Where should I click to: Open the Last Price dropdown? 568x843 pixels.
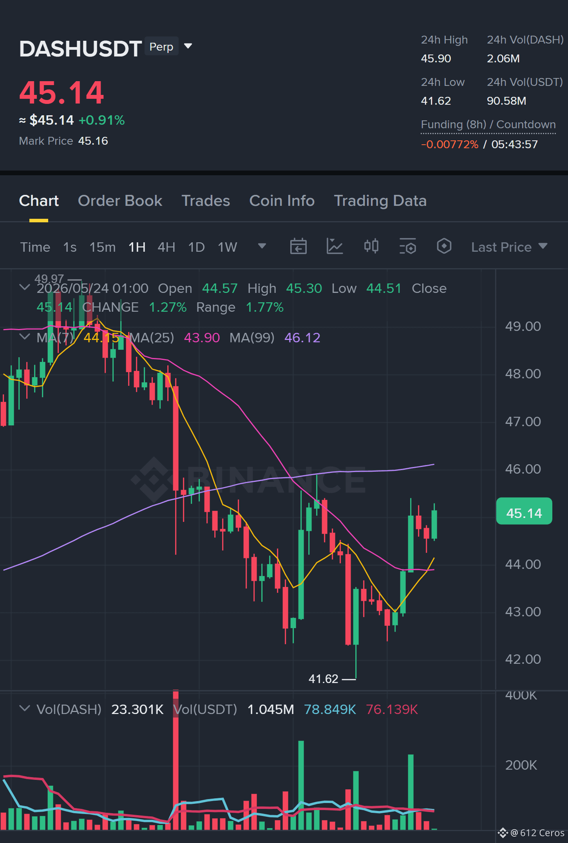pos(509,247)
